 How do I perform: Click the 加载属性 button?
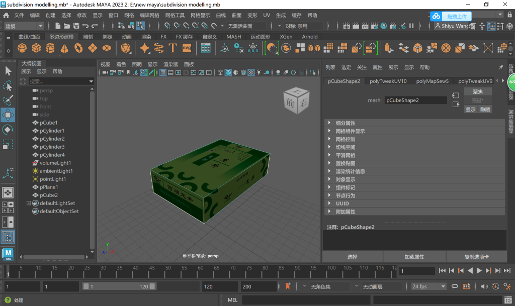414,257
